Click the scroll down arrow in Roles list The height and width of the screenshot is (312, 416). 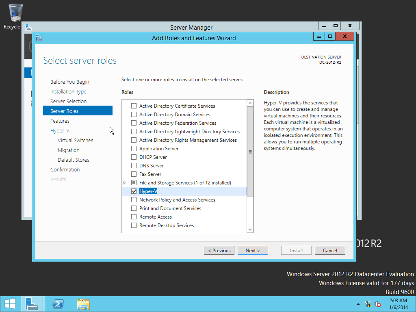(250, 229)
